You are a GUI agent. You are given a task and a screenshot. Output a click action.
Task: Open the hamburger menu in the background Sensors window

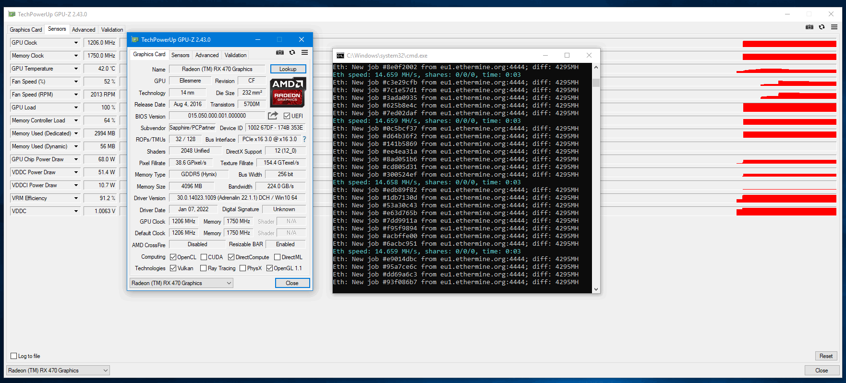click(x=834, y=27)
